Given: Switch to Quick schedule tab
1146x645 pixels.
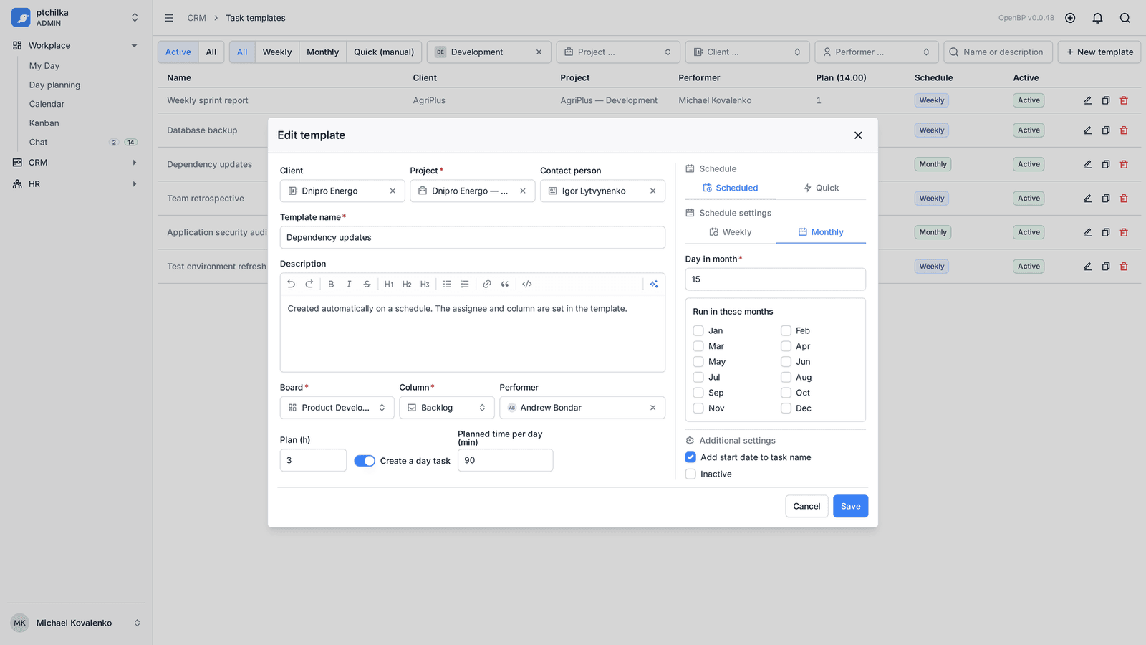Looking at the screenshot, I should [x=821, y=188].
